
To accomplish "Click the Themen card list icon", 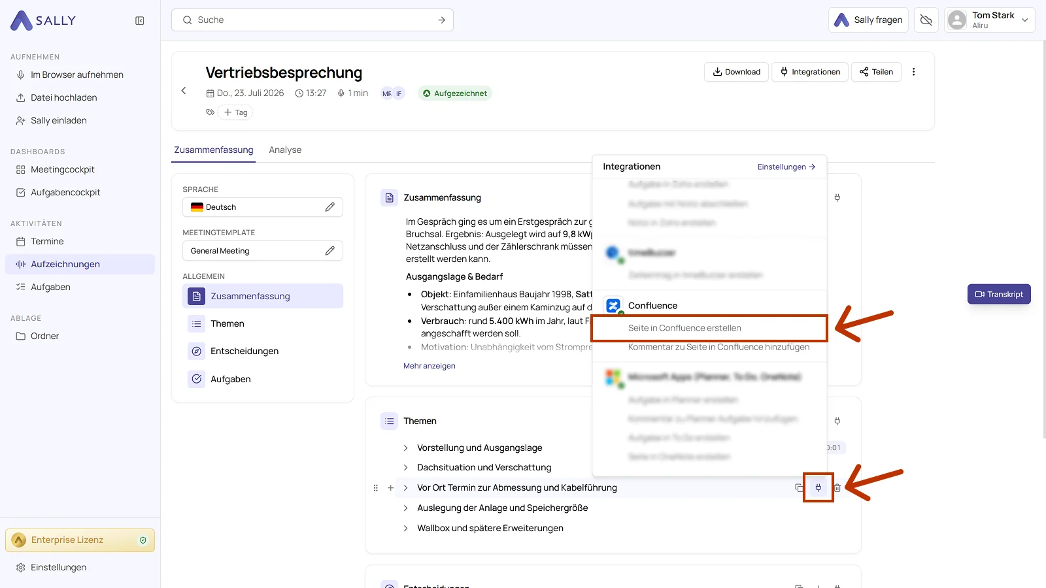I will pos(390,421).
